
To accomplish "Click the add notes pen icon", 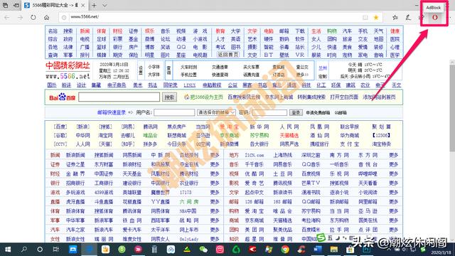I will [x=408, y=17].
